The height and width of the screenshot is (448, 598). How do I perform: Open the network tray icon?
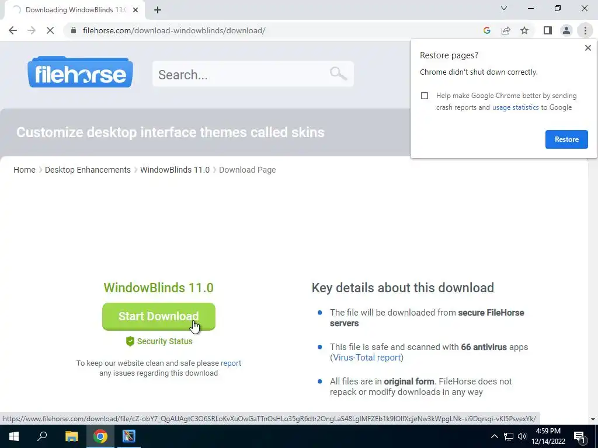(x=509, y=436)
